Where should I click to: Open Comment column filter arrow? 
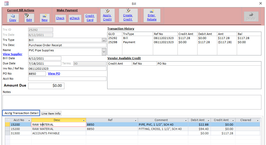click(186, 120)
